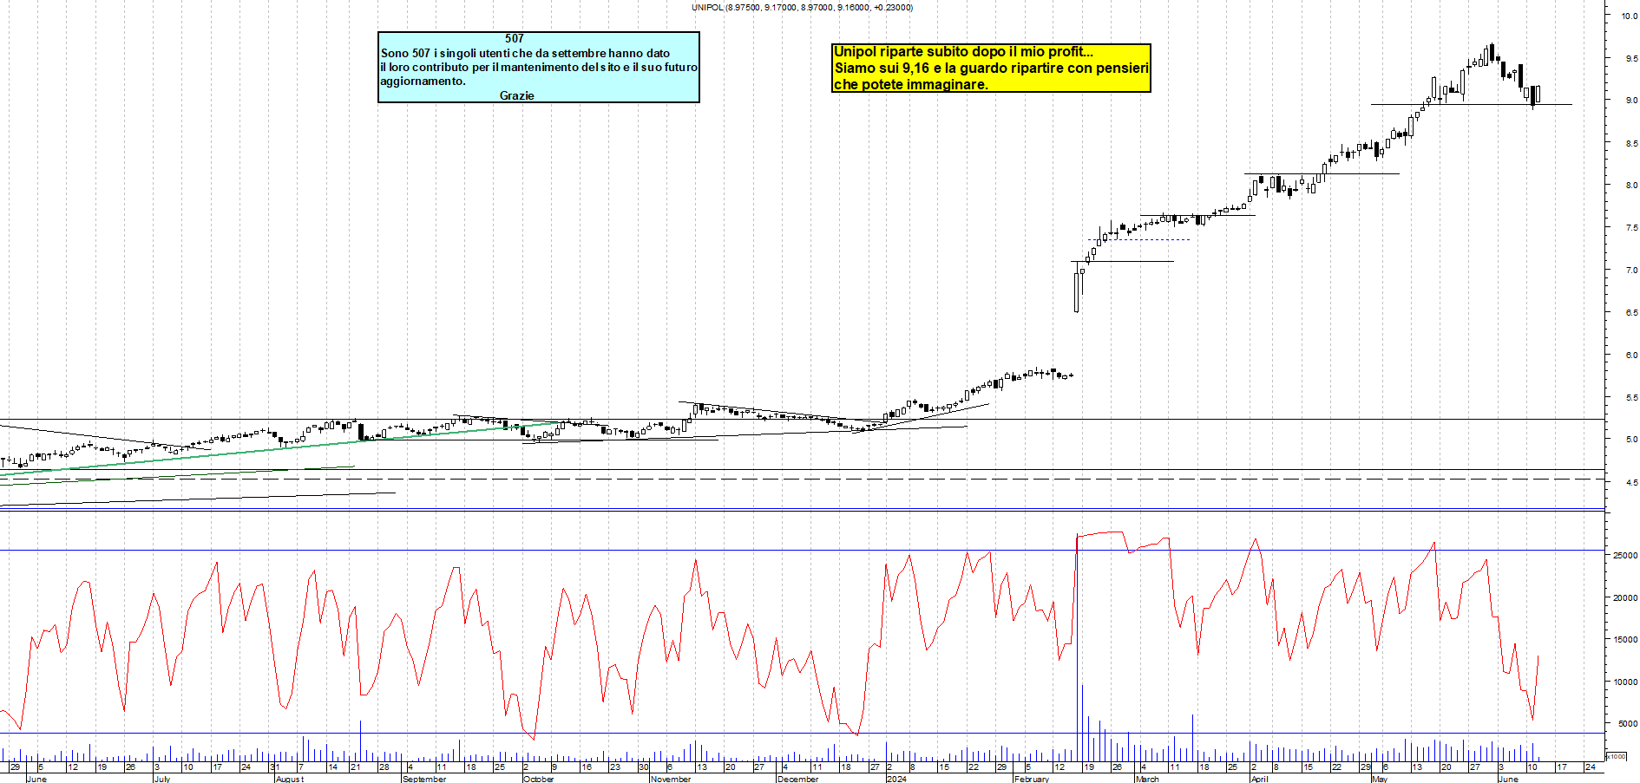Click the word 'aggiornamento.' in the cyan box

pyautogui.click(x=423, y=81)
